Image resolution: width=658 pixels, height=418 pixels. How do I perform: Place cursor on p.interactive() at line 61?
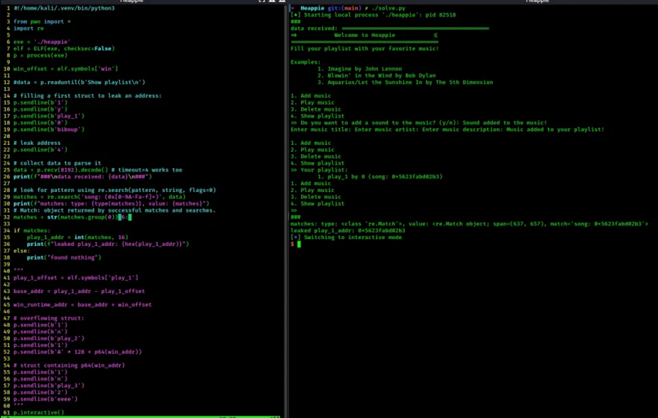point(39,413)
